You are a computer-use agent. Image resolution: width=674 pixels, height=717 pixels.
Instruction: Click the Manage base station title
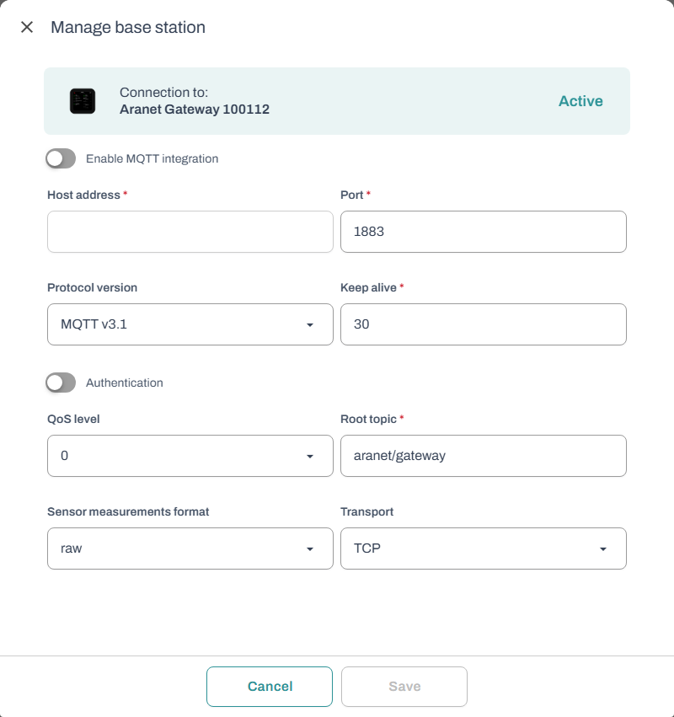[x=128, y=27]
